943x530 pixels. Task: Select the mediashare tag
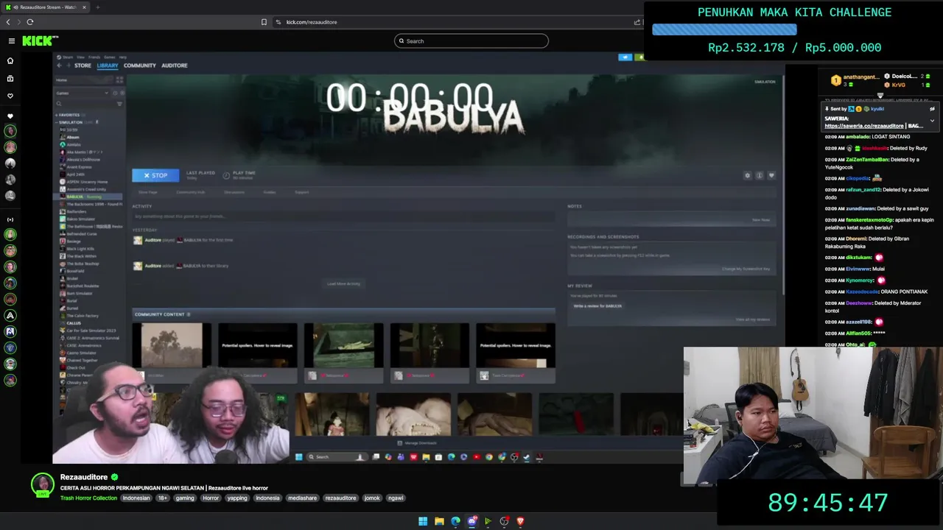coord(303,498)
